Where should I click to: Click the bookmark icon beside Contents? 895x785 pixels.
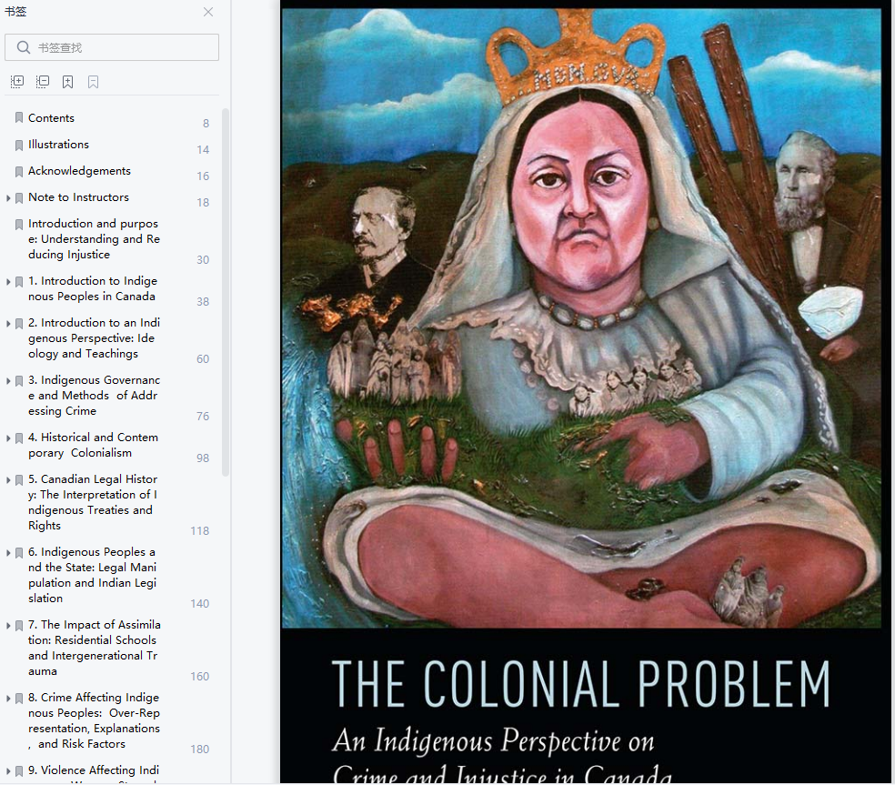click(19, 118)
